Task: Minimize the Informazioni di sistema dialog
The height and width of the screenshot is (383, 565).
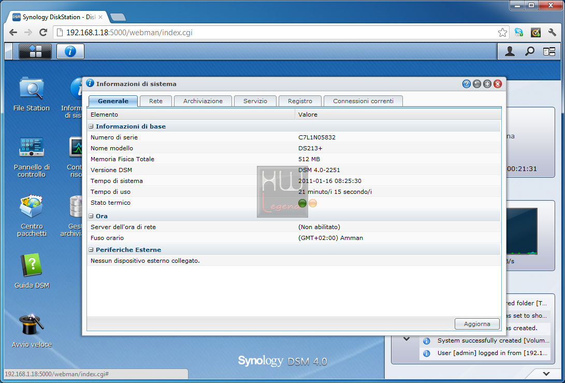Action: point(477,84)
